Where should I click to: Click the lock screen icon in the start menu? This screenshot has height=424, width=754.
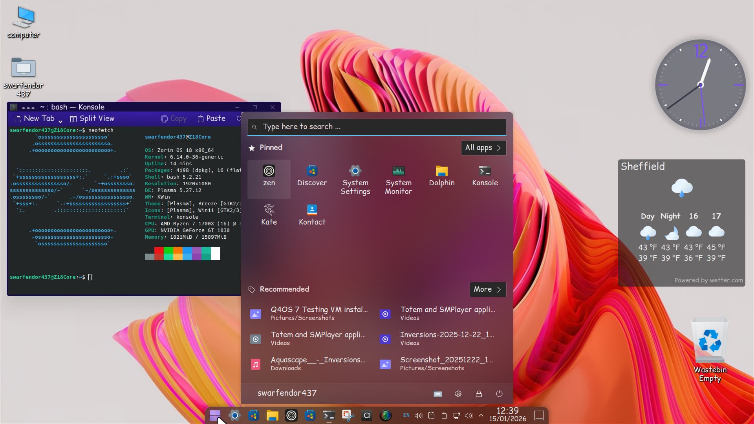tap(479, 394)
